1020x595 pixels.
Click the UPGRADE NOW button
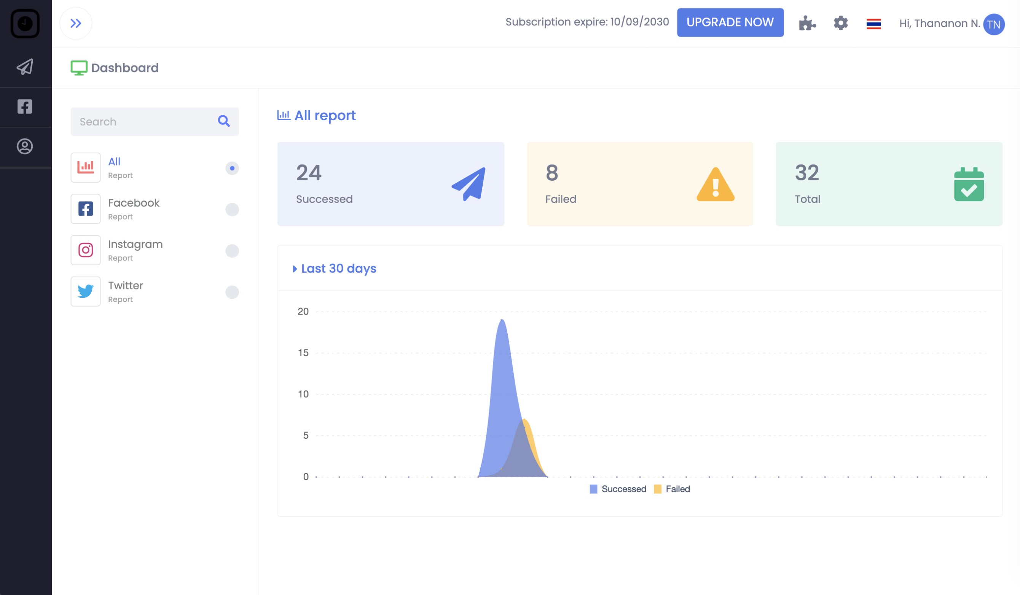(730, 22)
